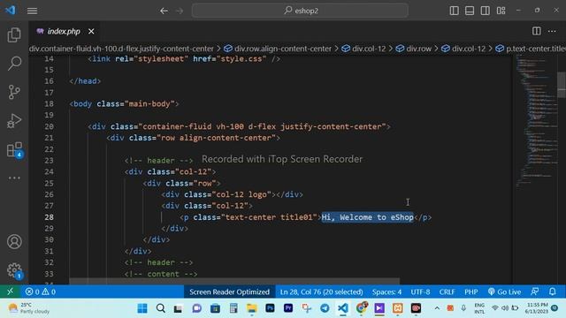
Task: Click the editor minimap
Action: pyautogui.click(x=536, y=121)
